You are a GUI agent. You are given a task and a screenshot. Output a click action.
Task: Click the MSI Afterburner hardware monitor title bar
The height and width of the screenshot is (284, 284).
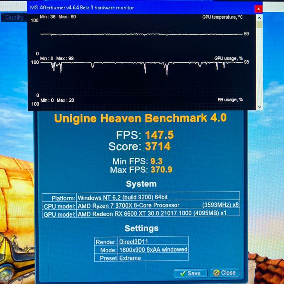tap(117, 8)
